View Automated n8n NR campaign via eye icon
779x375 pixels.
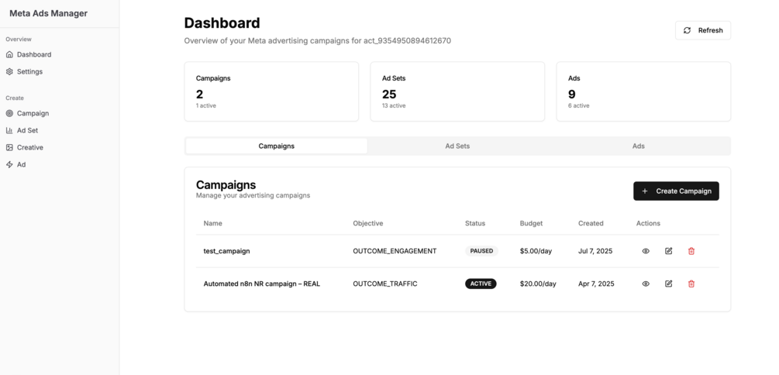646,284
